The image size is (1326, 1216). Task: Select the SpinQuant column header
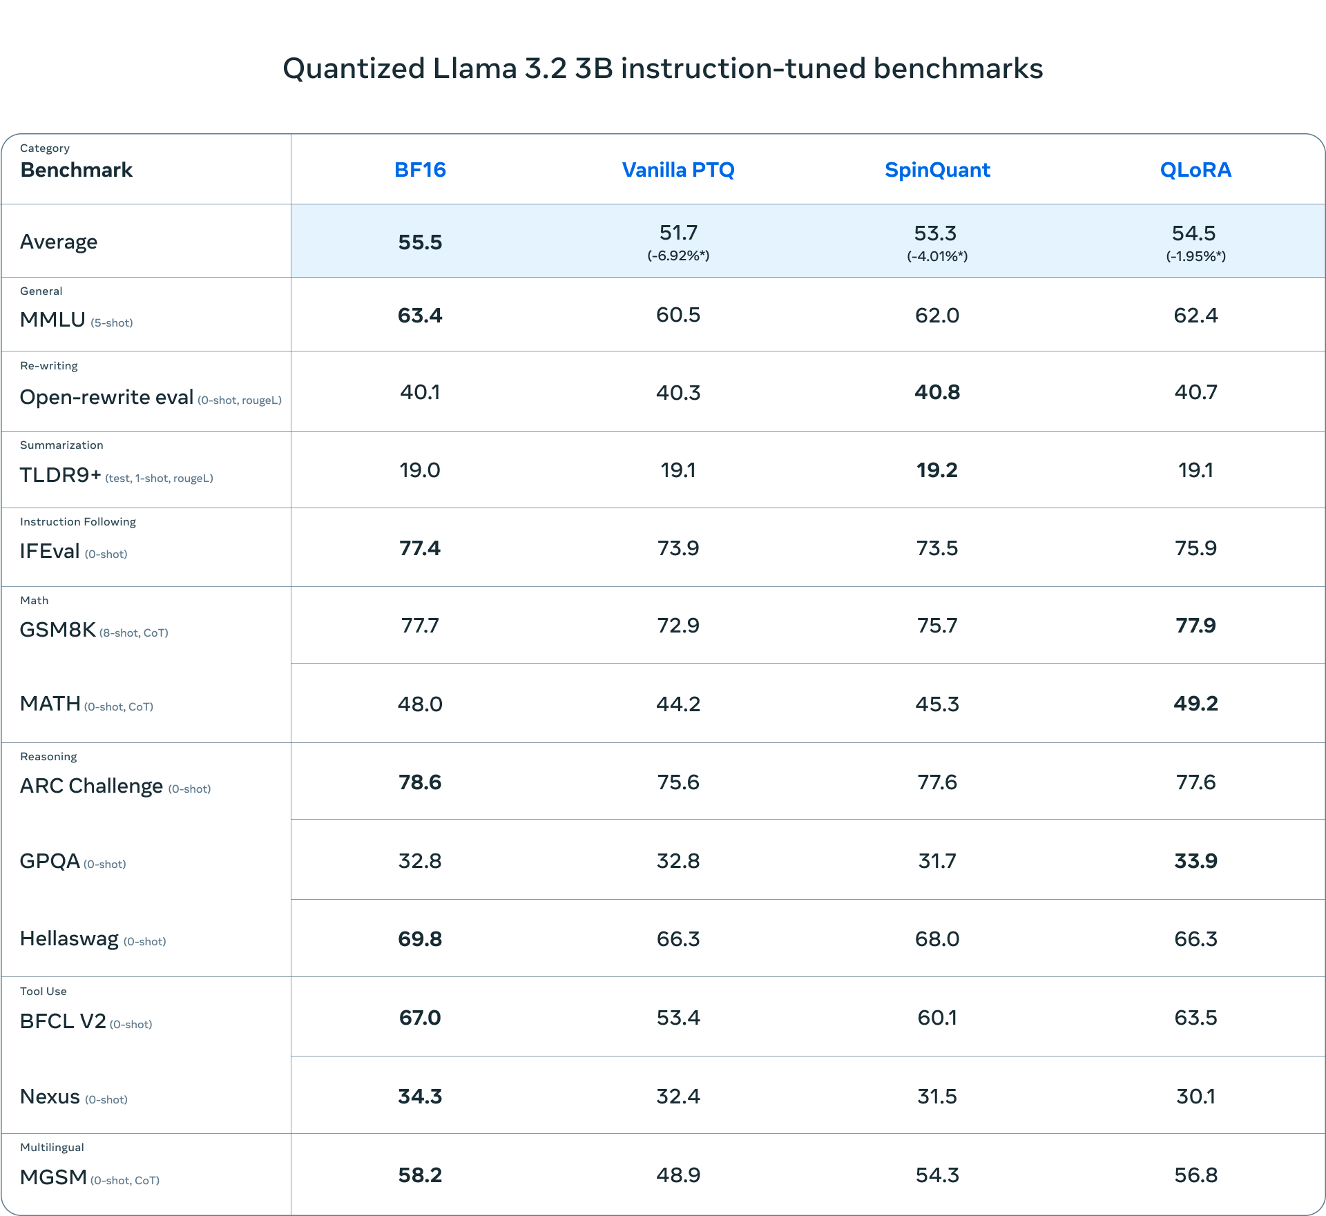[937, 170]
